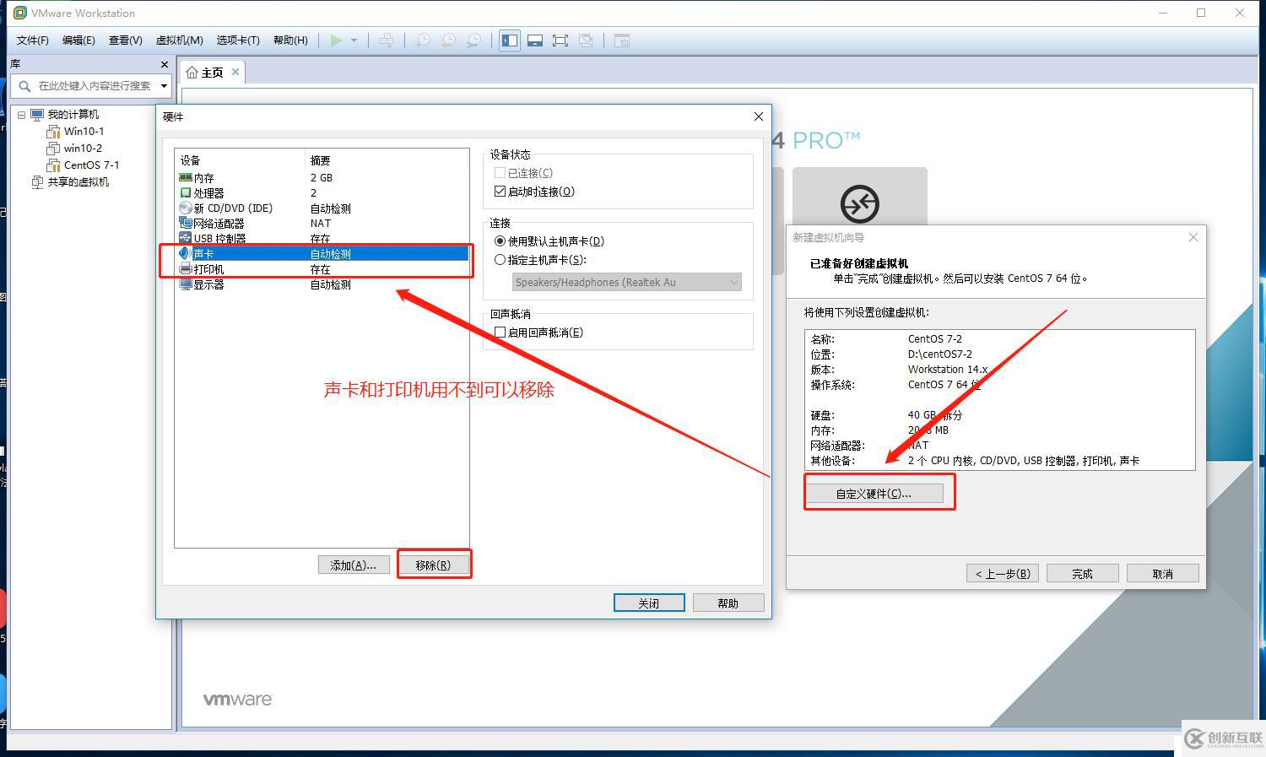1266x757 pixels.
Task: Open the 虚拟机(M) menu
Action: pyautogui.click(x=179, y=41)
